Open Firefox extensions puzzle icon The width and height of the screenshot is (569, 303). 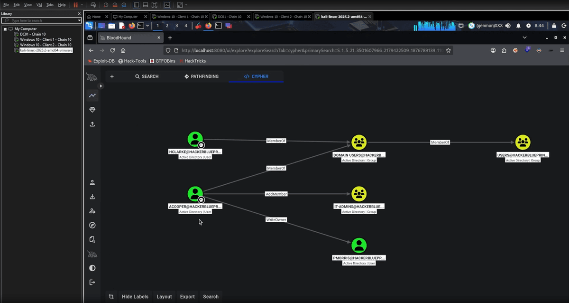pos(504,50)
